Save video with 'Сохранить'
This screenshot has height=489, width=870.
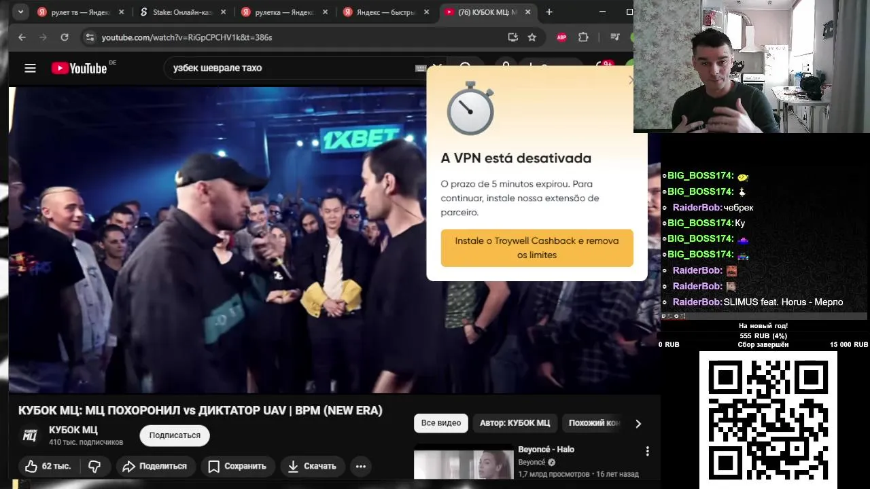click(x=238, y=466)
